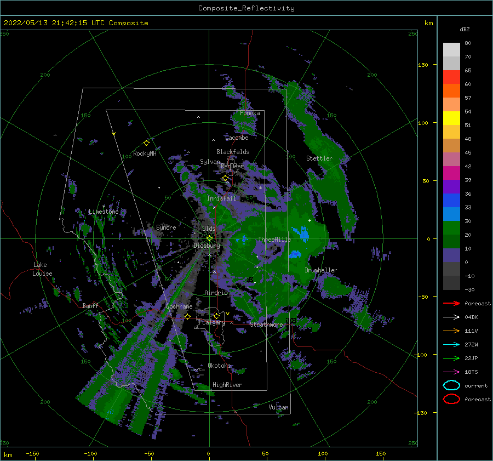The height and width of the screenshot is (461, 493).
Task: Click the dark green 10–20 dBZ swatch
Action: click(x=451, y=241)
